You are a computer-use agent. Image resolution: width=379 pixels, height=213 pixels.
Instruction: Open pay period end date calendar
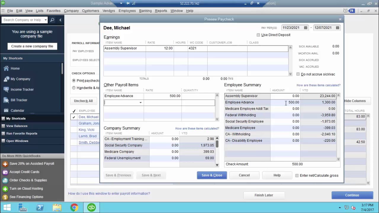tap(338, 28)
